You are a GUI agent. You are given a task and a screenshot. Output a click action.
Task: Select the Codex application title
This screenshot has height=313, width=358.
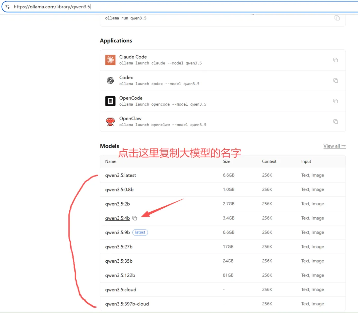click(x=126, y=78)
